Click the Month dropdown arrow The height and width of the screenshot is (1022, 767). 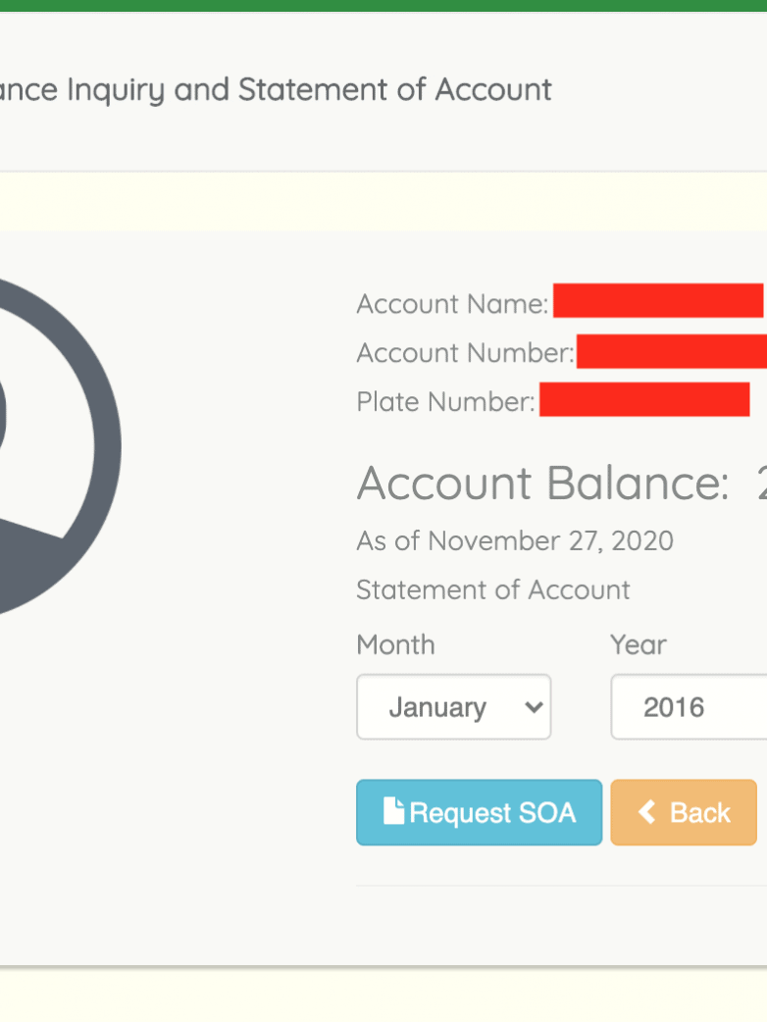[534, 707]
